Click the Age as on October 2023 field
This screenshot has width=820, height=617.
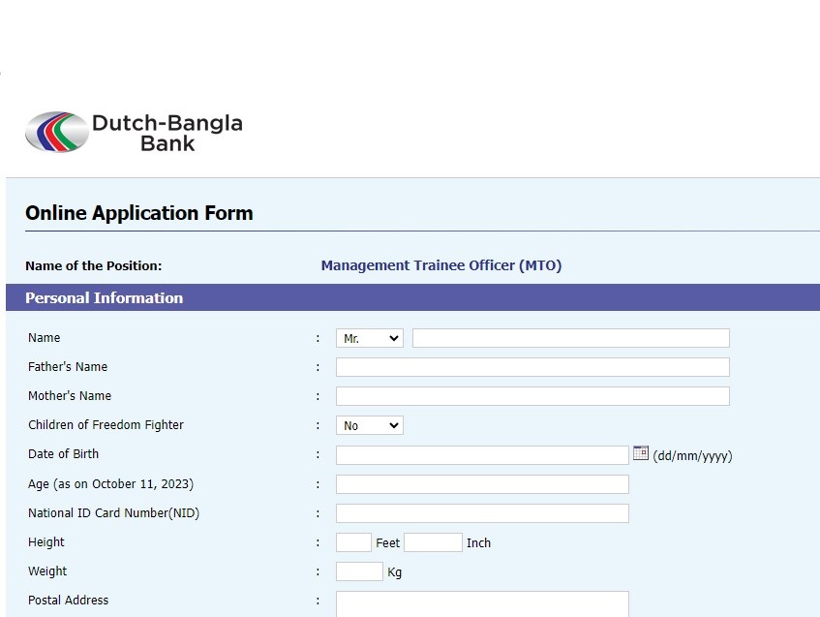pyautogui.click(x=481, y=483)
